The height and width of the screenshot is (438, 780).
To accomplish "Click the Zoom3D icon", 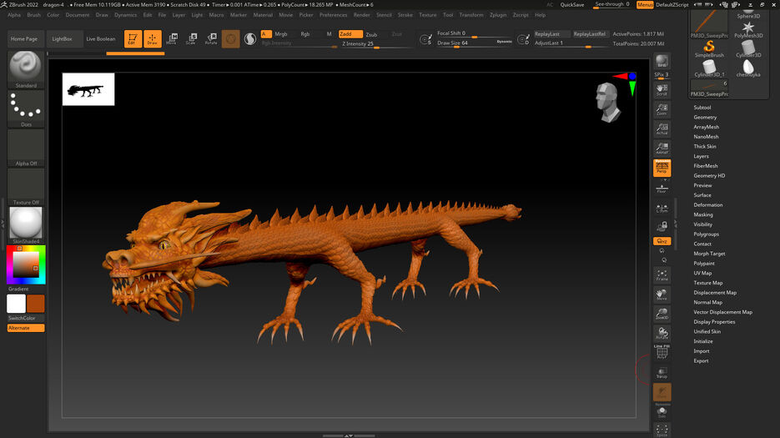I will point(662,314).
